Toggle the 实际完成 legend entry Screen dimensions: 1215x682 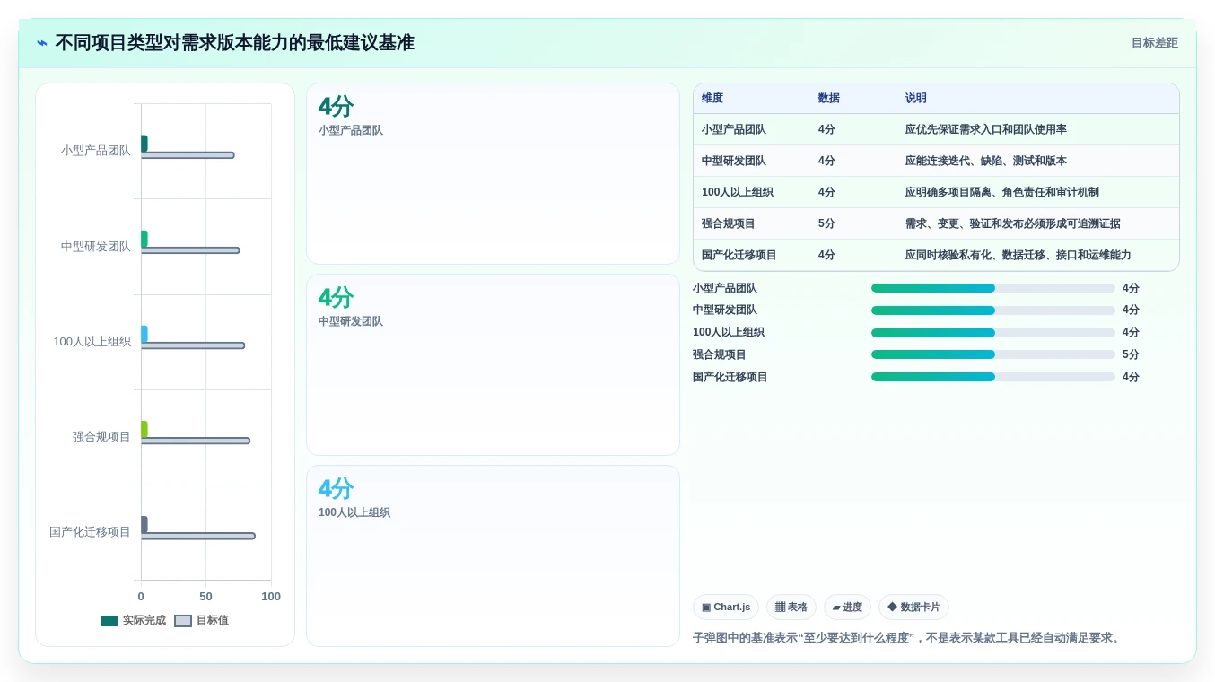pos(133,620)
